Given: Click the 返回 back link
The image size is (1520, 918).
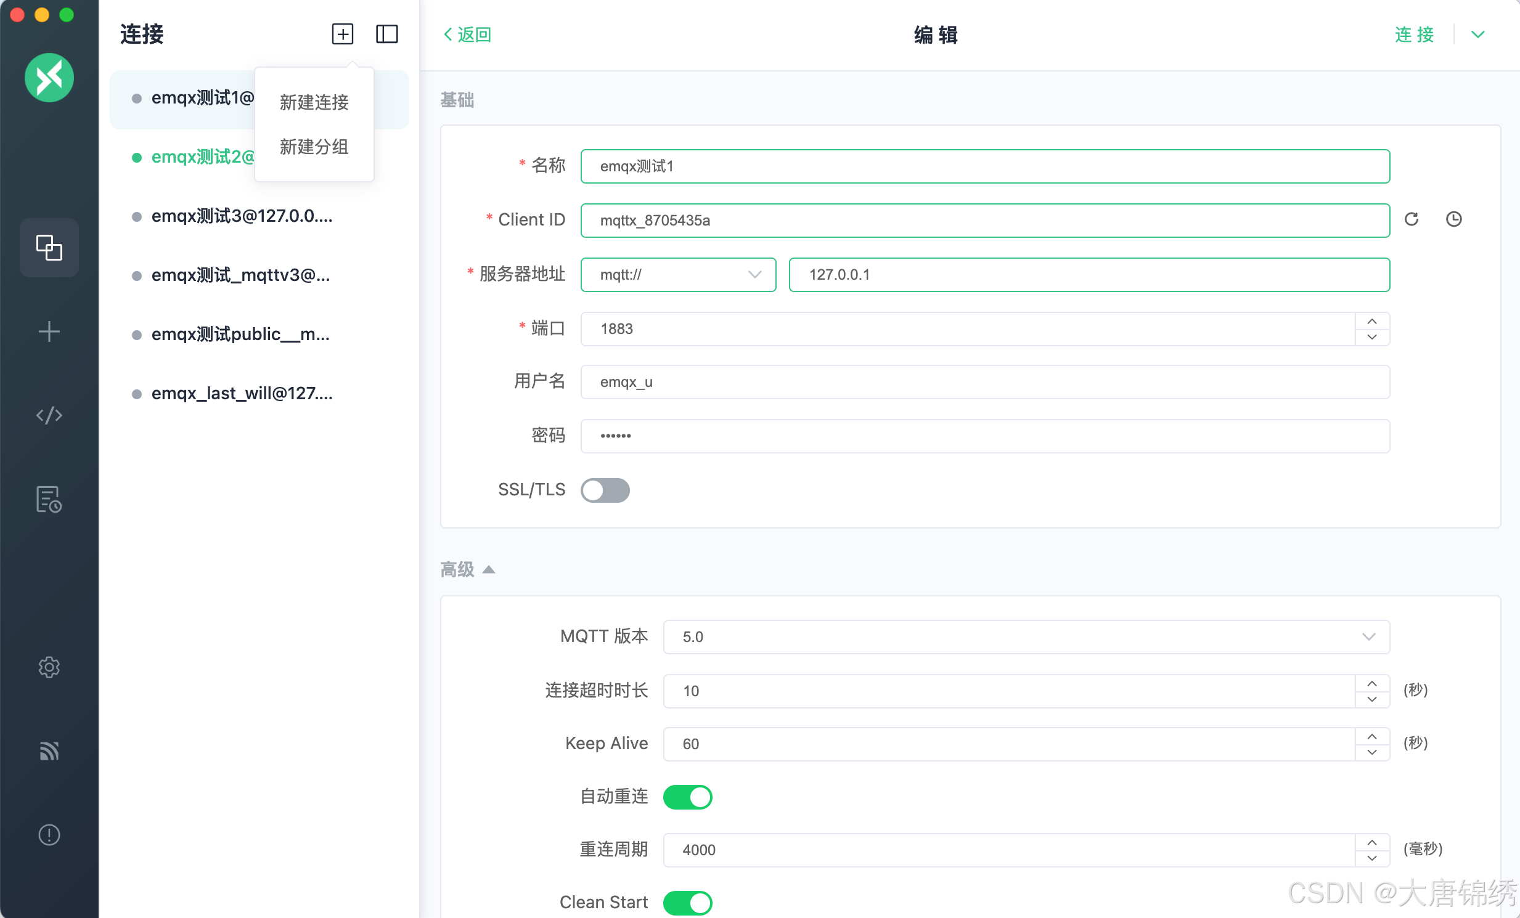Looking at the screenshot, I should coord(468,35).
